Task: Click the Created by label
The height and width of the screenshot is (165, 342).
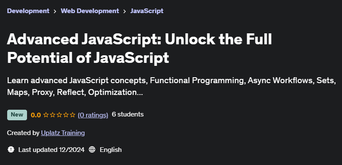Action: pyautogui.click(x=23, y=133)
